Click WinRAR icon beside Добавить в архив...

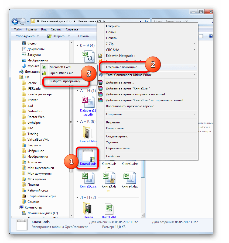101,82
